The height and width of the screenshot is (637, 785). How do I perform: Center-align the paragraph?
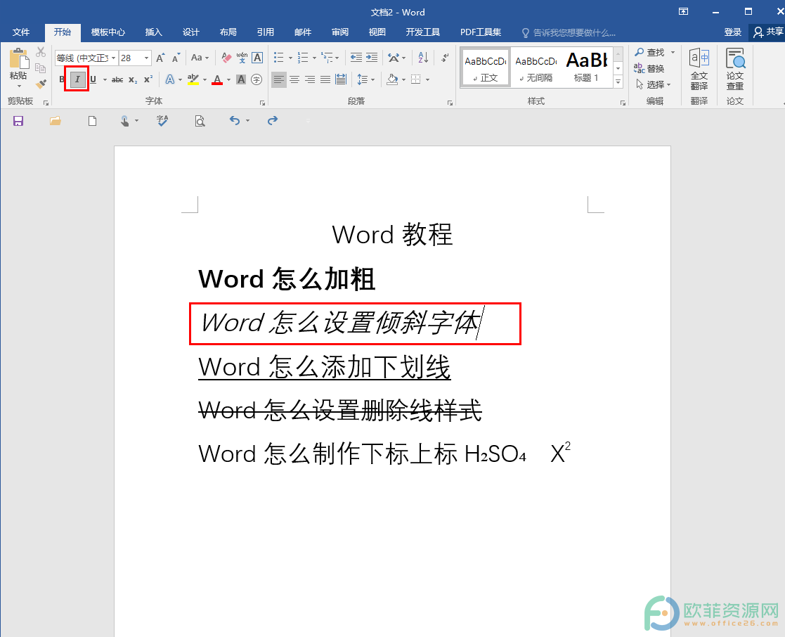[294, 79]
